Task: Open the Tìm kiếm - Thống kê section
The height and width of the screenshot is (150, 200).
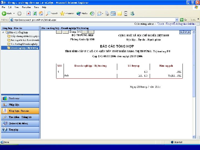Action: click(x=20, y=117)
